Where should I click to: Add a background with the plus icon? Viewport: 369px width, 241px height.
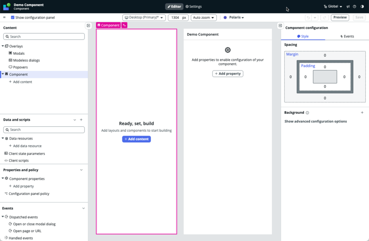362,112
